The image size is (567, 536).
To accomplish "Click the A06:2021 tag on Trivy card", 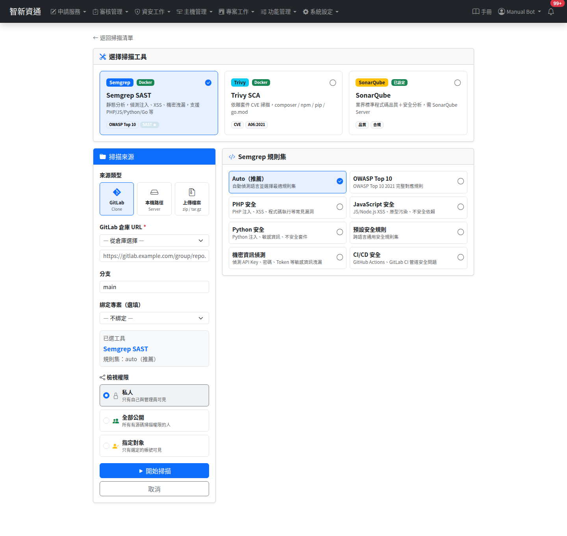I will coord(256,124).
